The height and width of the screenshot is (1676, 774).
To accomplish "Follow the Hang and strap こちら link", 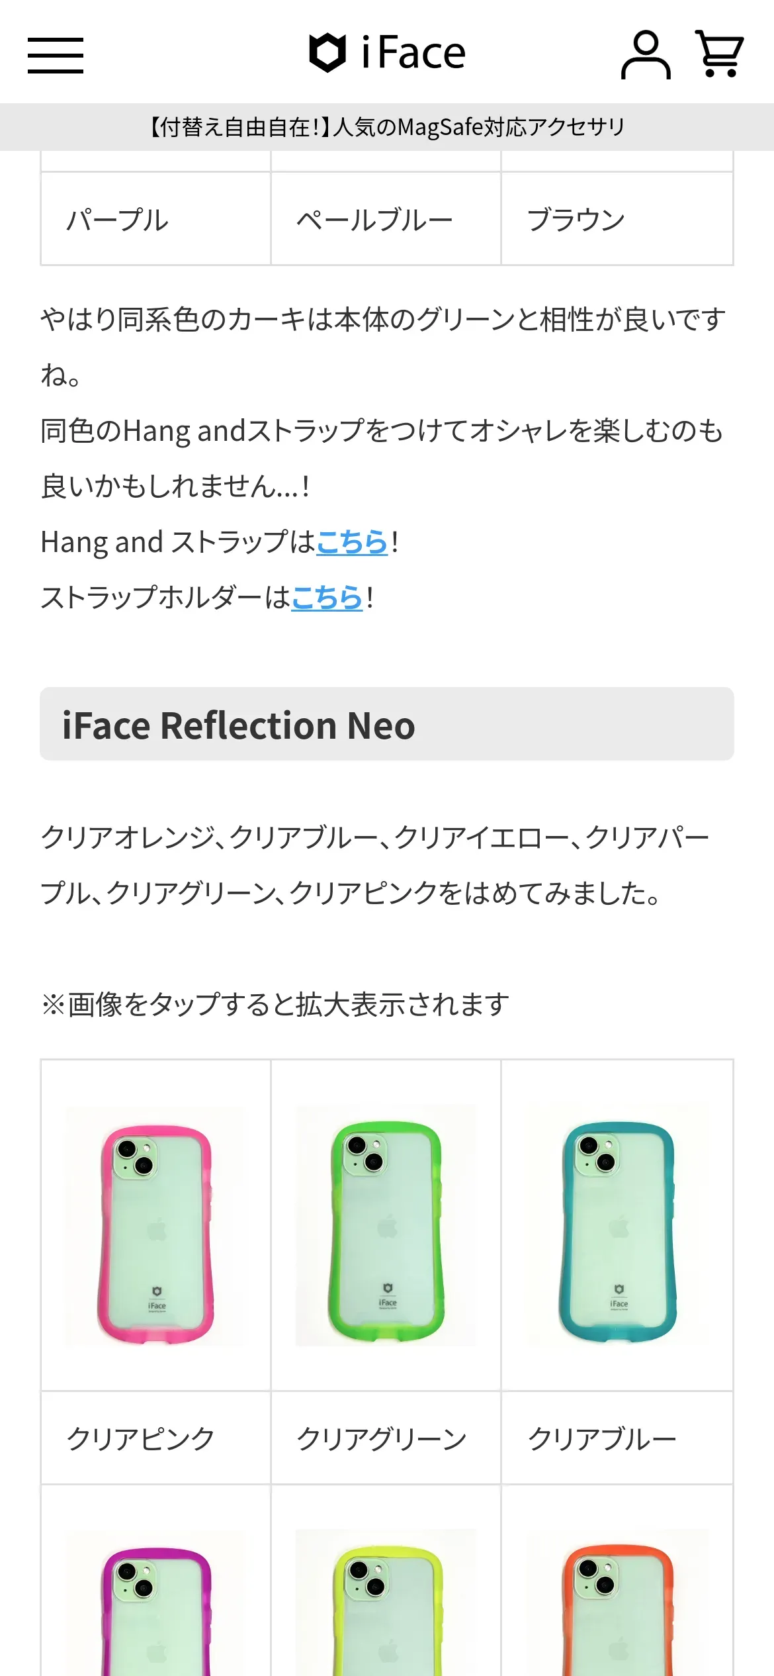I will [x=351, y=542].
